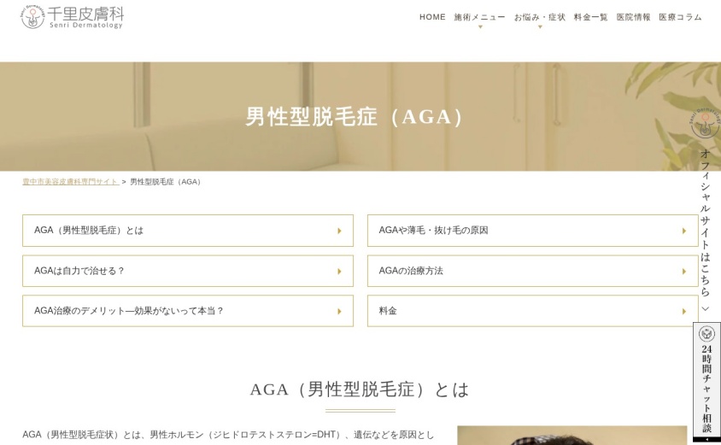Jump to AGAの治療方法 section
The width and height of the screenshot is (721, 445).
(x=532, y=271)
